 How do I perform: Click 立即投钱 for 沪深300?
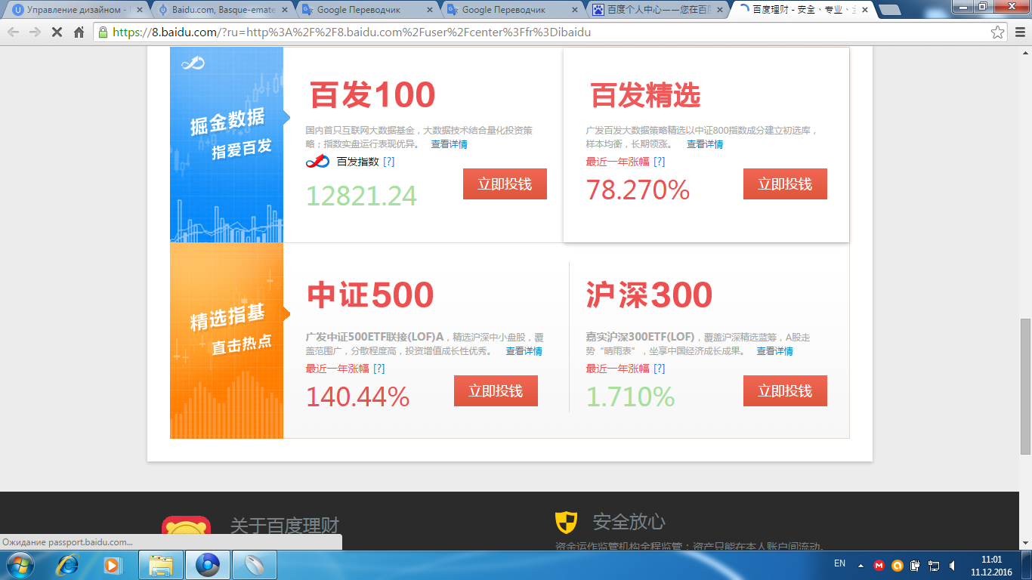[x=785, y=390]
